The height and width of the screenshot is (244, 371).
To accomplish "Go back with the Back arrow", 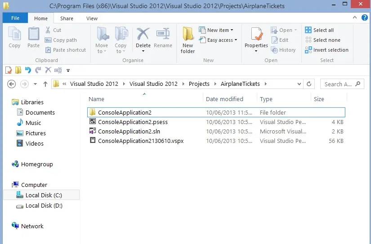I will click(x=11, y=84).
